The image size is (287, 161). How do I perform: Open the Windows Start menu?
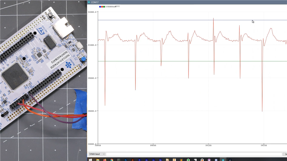pos(90,160)
